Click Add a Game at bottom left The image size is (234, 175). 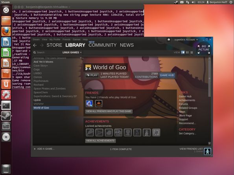click(x=44, y=149)
